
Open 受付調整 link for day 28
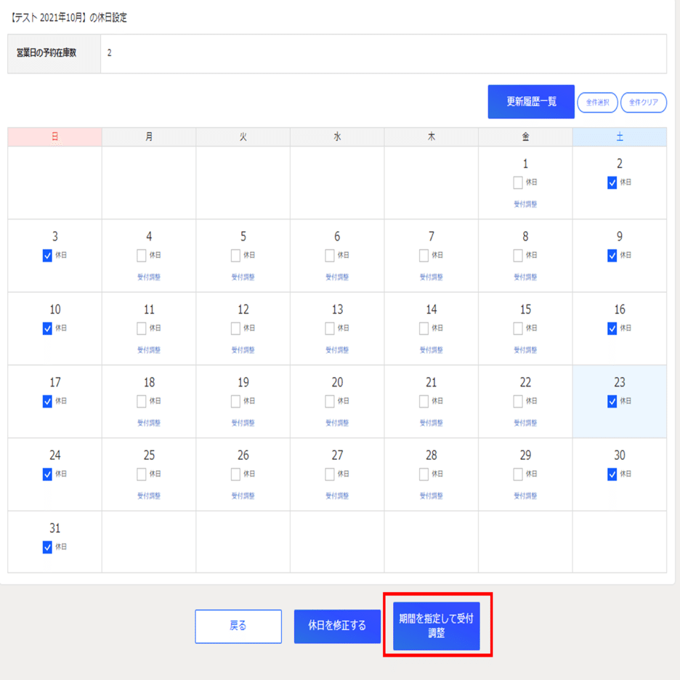coord(431,495)
